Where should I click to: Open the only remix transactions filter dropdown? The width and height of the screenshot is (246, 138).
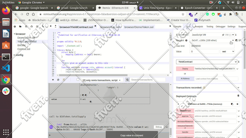pyautogui.click(x=102, y=80)
